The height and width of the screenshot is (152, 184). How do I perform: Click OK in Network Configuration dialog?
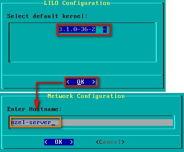point(59,142)
